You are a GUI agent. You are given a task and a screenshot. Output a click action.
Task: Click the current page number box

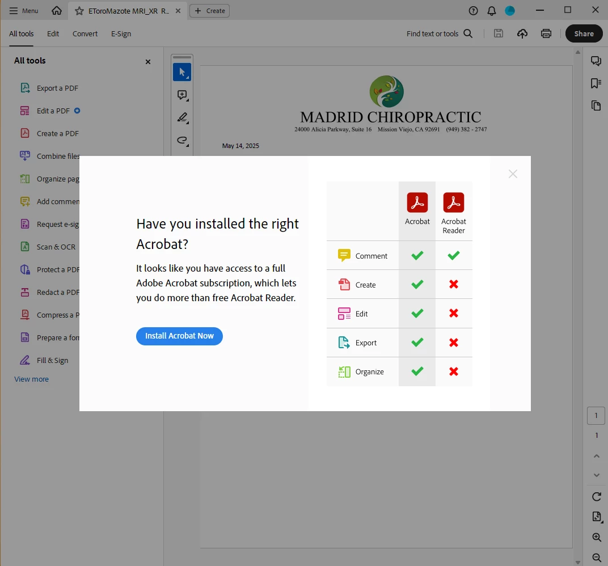coord(596,416)
